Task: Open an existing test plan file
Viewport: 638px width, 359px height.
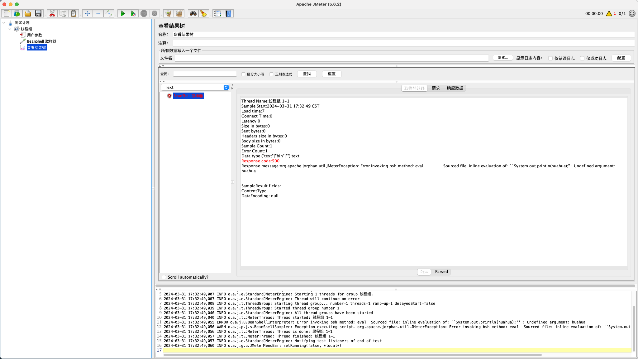Action: tap(28, 13)
